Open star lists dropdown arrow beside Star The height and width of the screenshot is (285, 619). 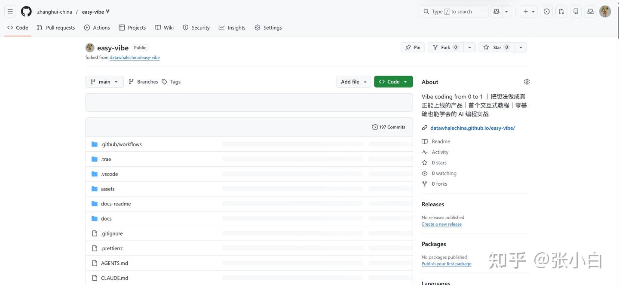(x=521, y=47)
